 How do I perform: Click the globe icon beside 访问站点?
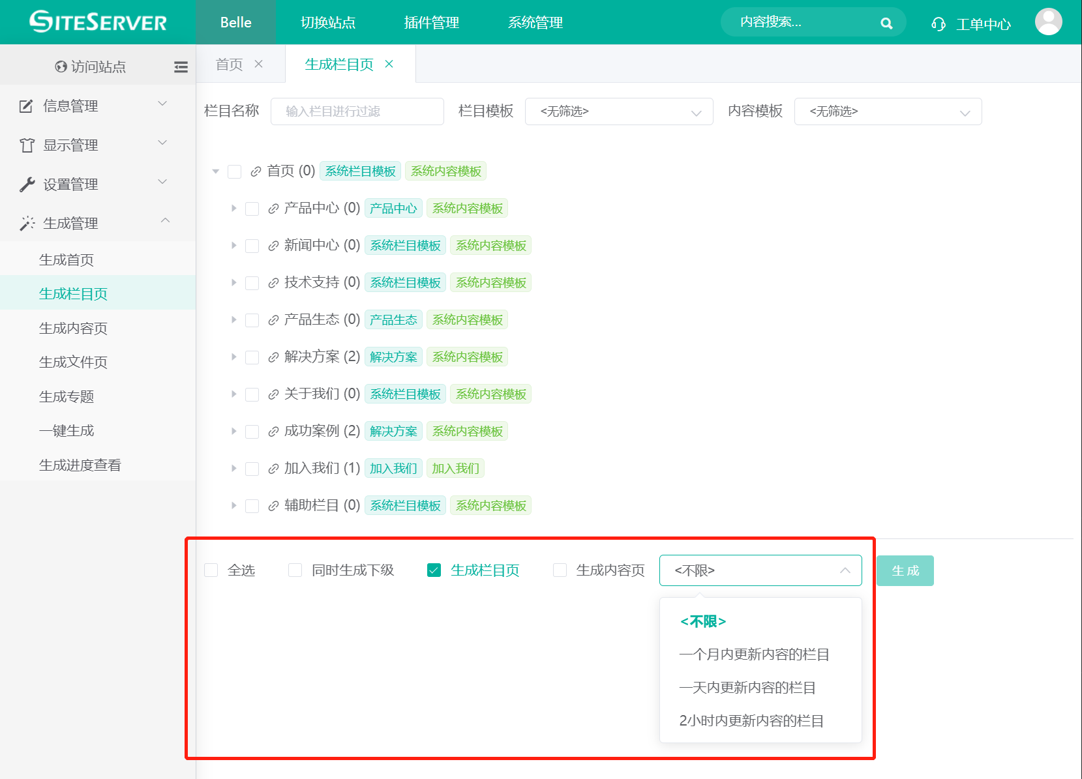tap(61, 66)
